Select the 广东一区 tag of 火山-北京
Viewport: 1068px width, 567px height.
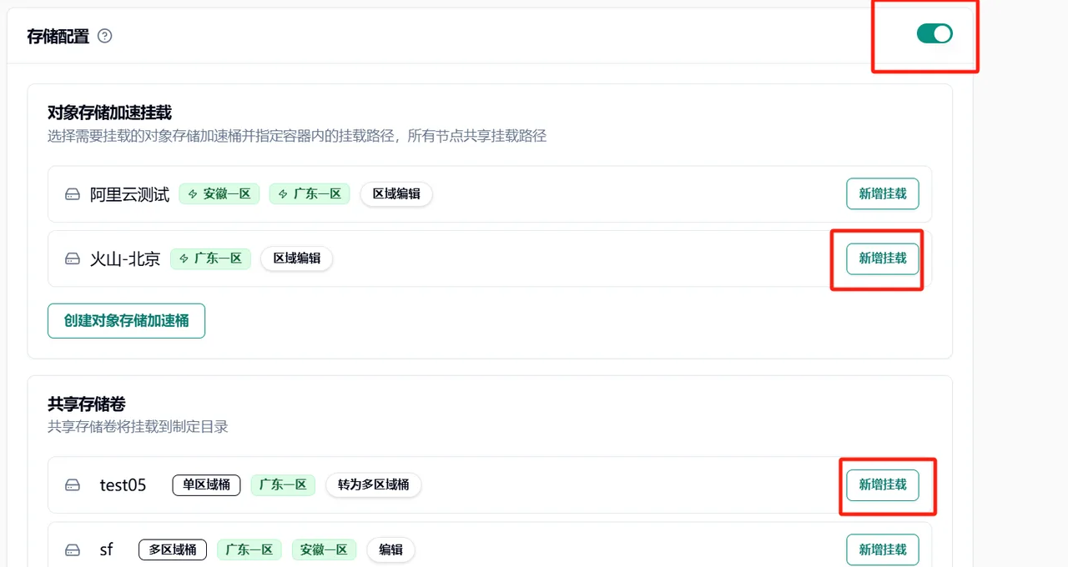[x=211, y=258]
